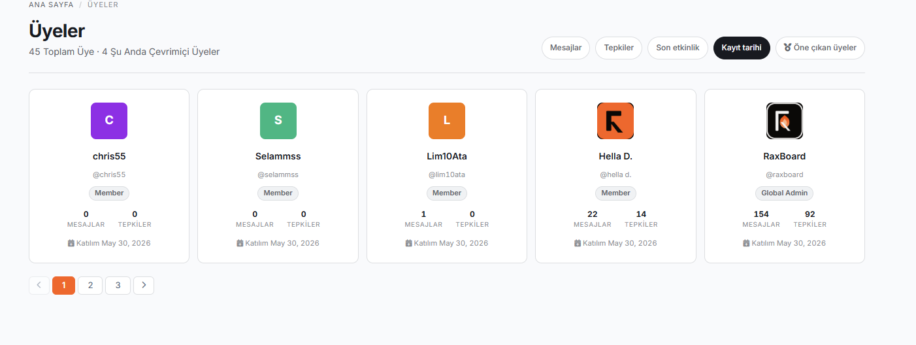The width and height of the screenshot is (916, 345).
Task: Click Member badge on chris55 card
Action: pos(109,193)
